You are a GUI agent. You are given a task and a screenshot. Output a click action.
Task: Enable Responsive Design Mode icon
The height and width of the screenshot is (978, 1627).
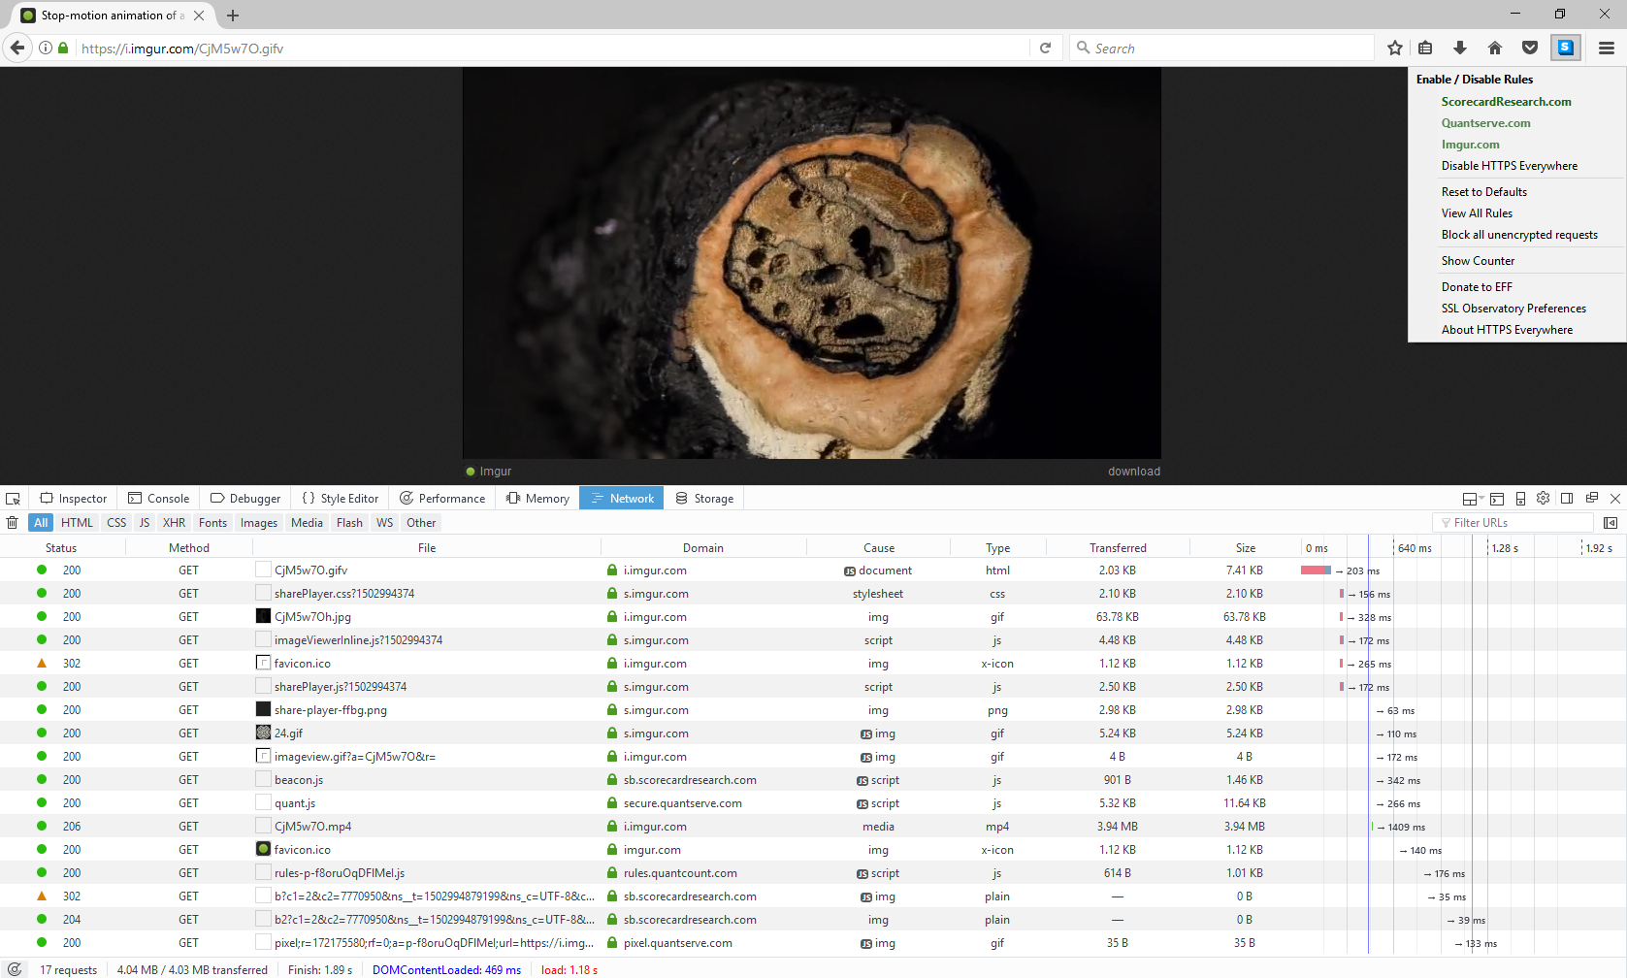tap(1520, 499)
